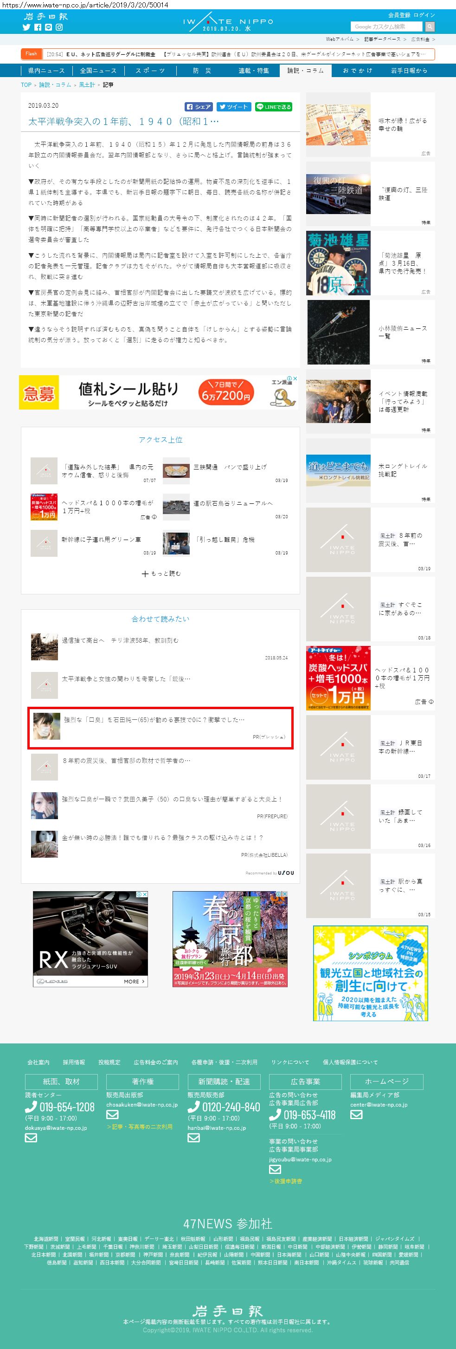This screenshot has width=456, height=1349.
Task: Select the おでかけ navigation tab
Action: click(358, 71)
